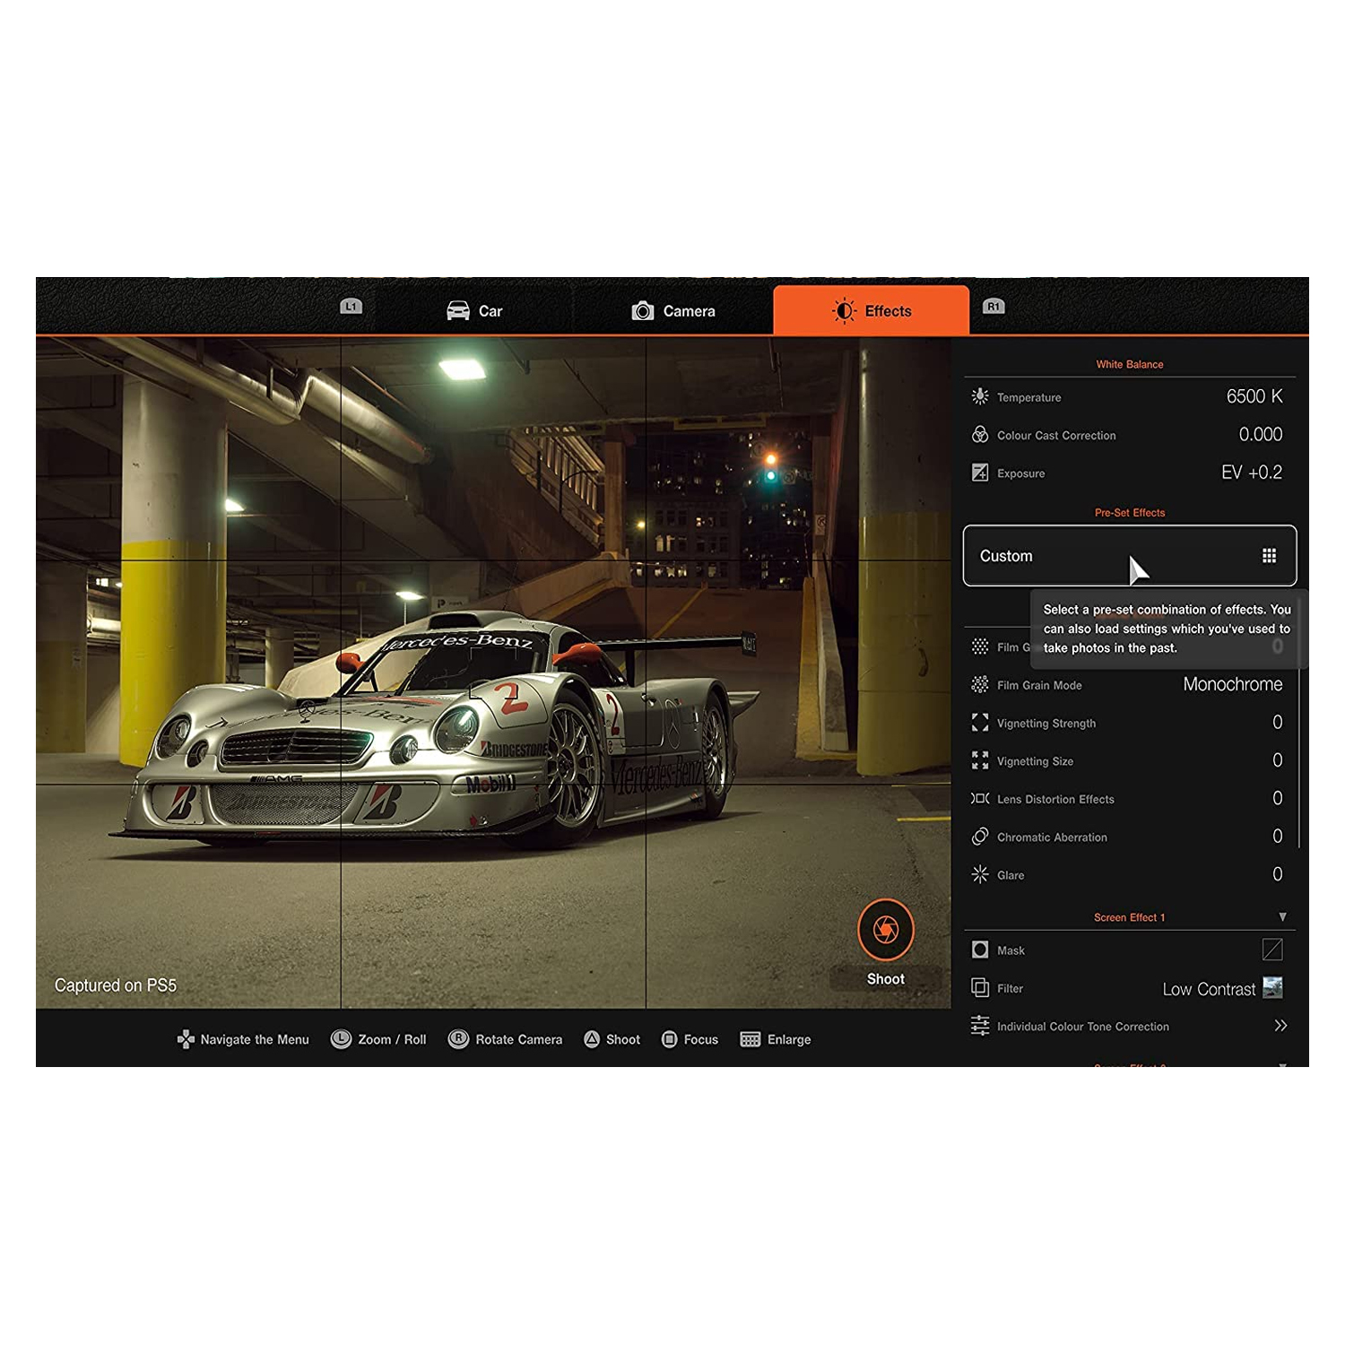Click the Enlarge hint label
The width and height of the screenshot is (1345, 1345).
tap(789, 1039)
